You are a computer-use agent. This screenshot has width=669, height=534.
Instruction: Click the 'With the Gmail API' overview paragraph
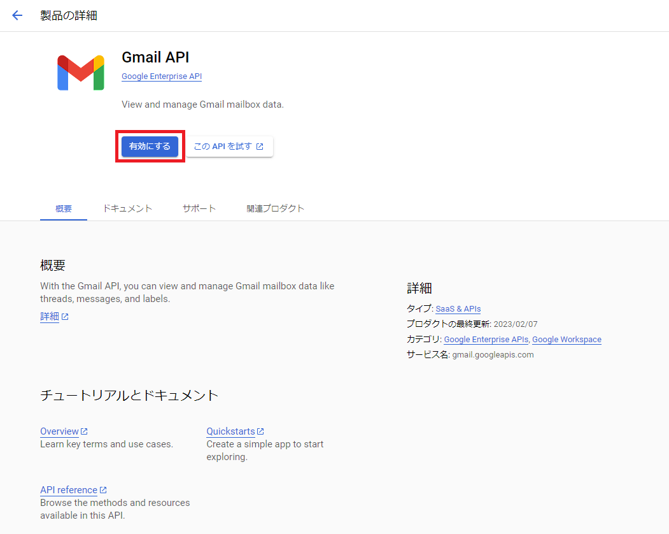pos(187,292)
